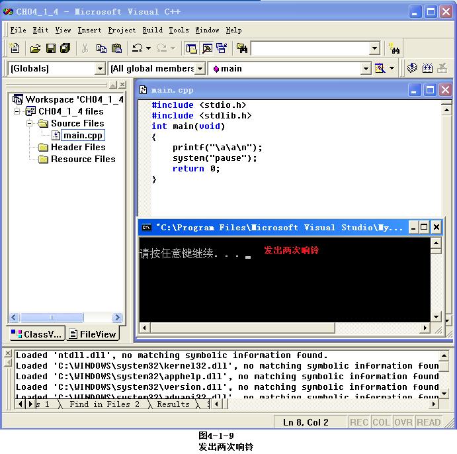Switch to the Results output tab
Screen dimensions: 457x454
coord(173,404)
